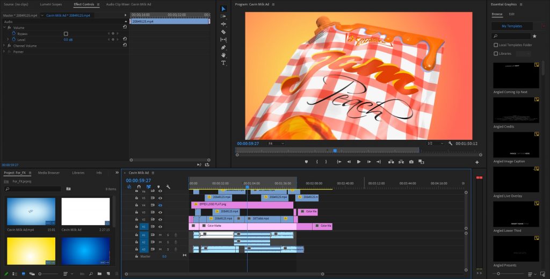The height and width of the screenshot is (279, 550).
Task: Reset the Volume effect
Action: pos(125,27)
